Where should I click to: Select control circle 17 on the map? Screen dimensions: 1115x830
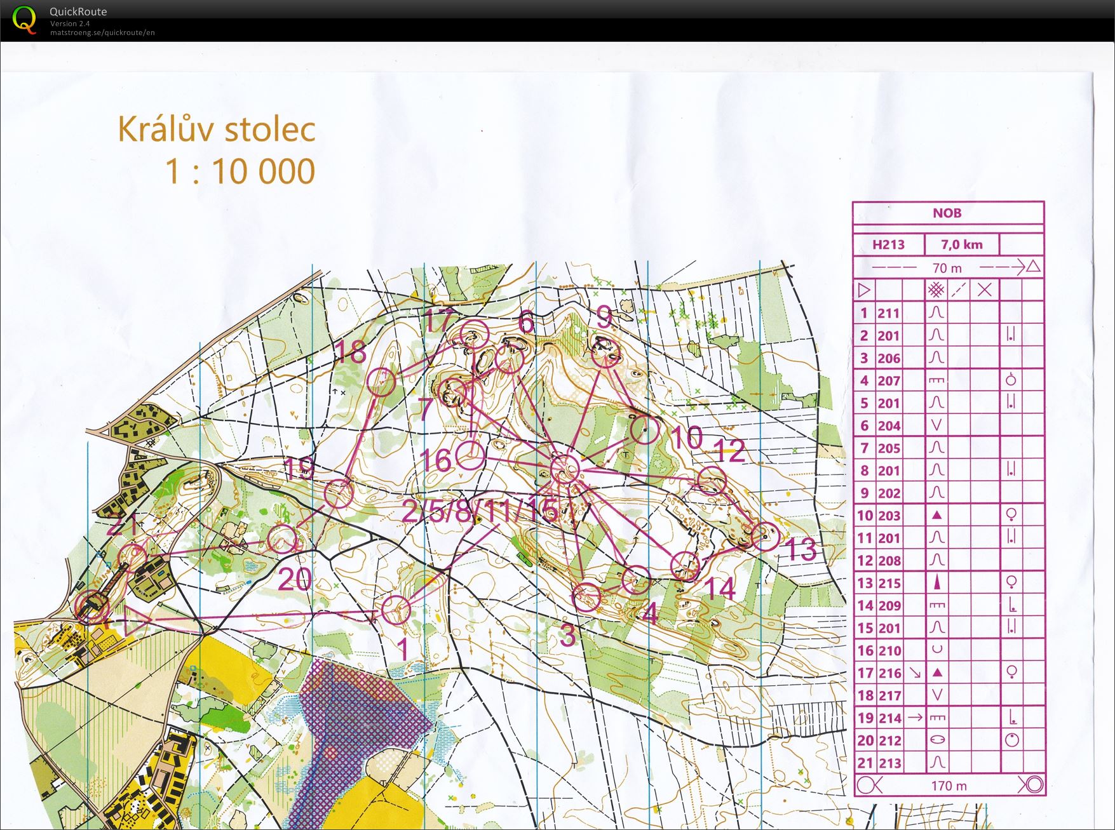point(474,335)
